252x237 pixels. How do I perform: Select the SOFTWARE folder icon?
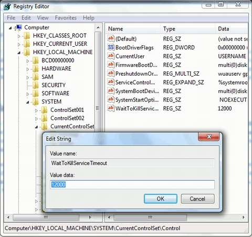36,94
